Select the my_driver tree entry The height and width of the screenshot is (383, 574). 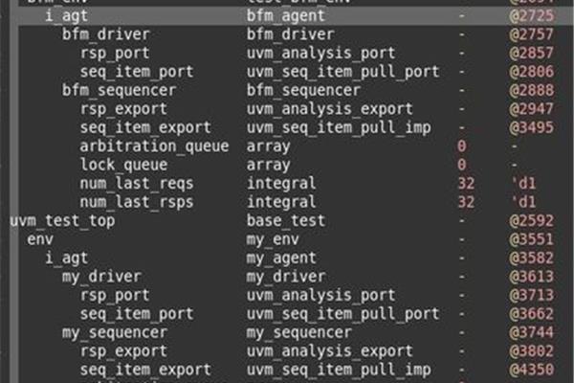(x=101, y=277)
